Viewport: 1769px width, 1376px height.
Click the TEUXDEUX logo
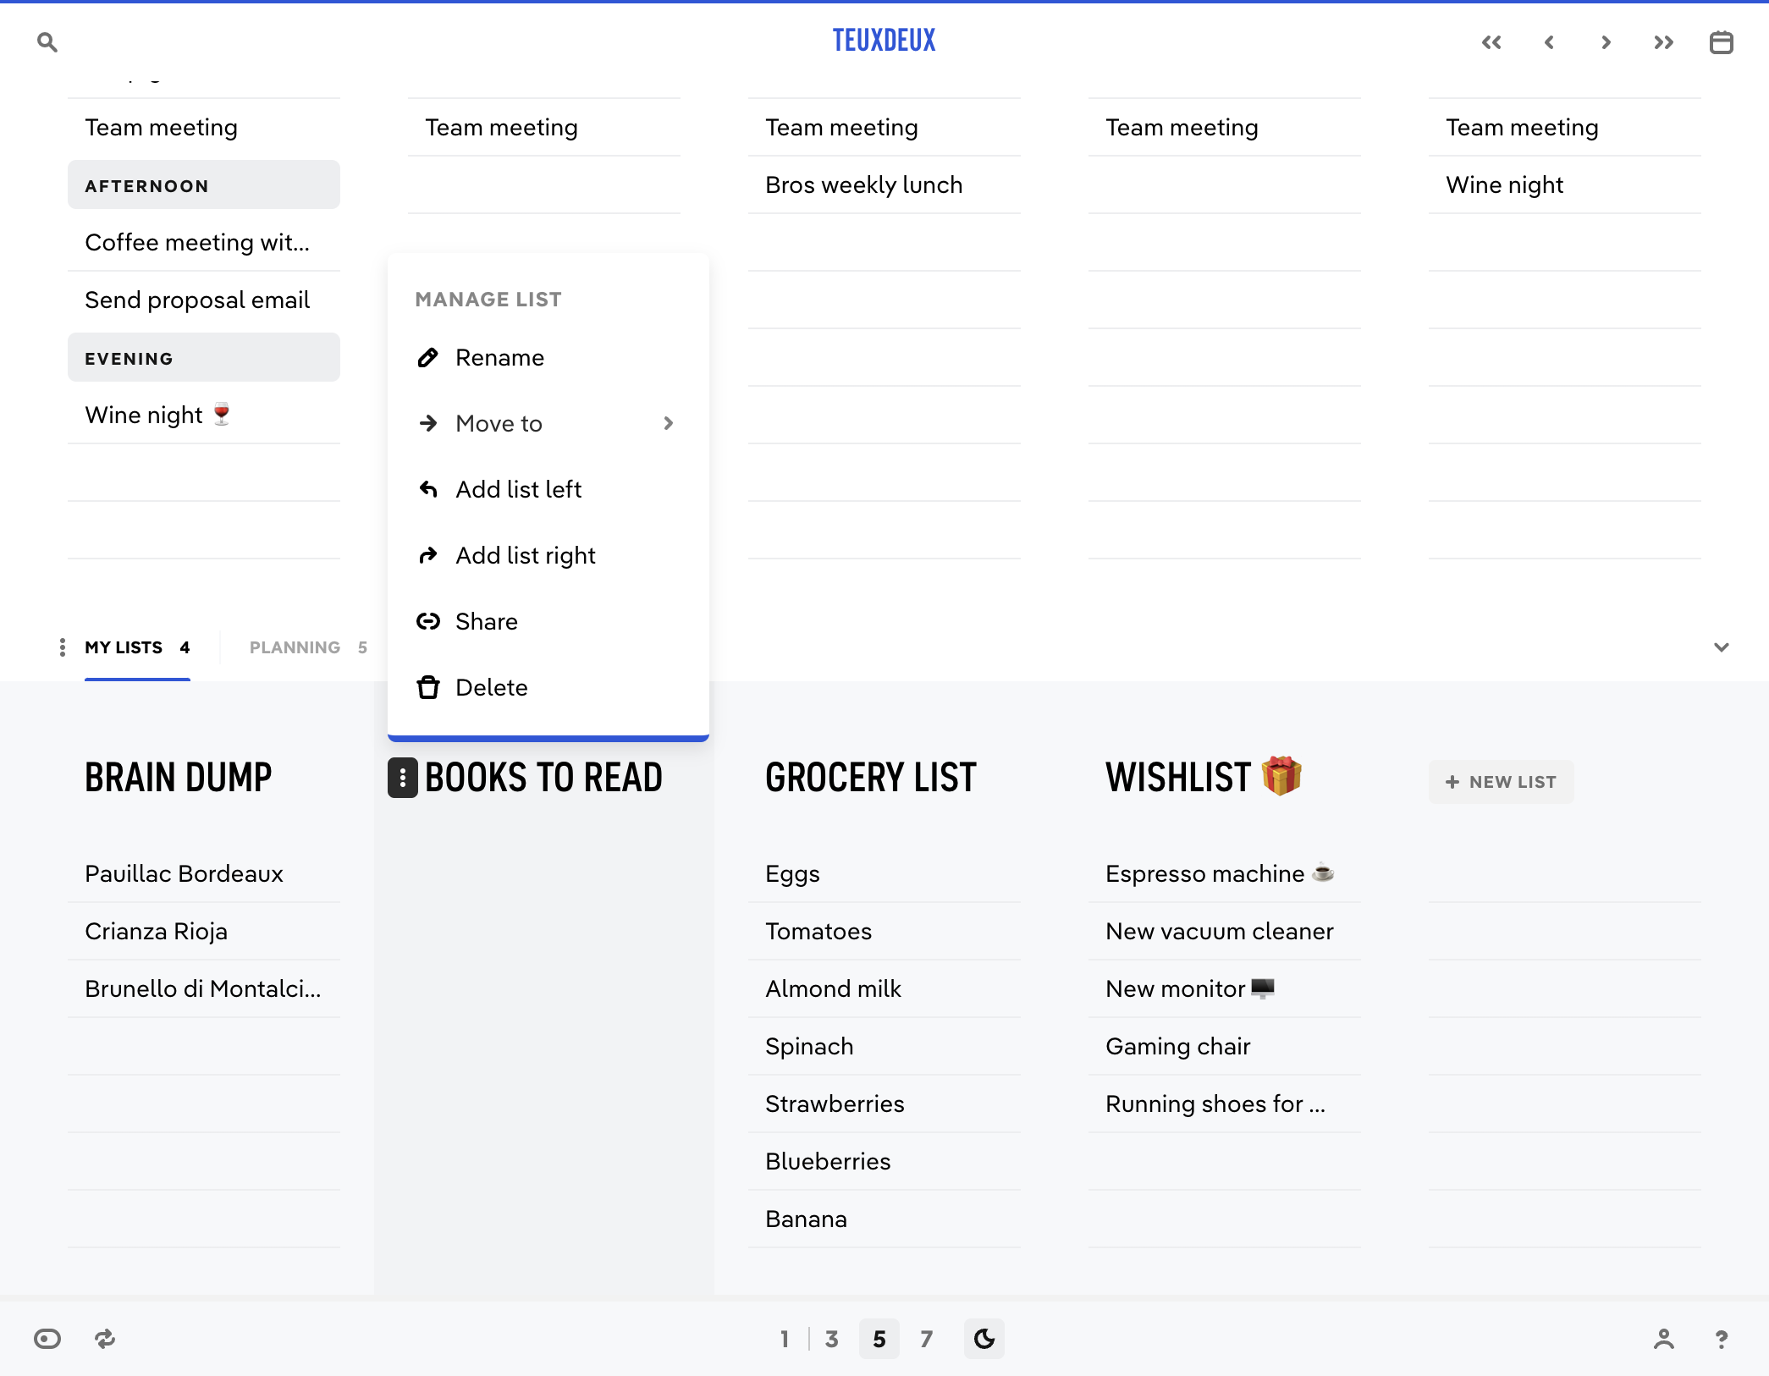(x=884, y=41)
